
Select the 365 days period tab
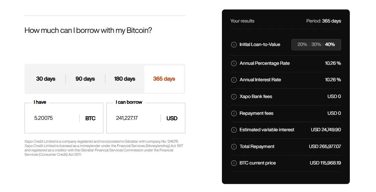[164, 79]
